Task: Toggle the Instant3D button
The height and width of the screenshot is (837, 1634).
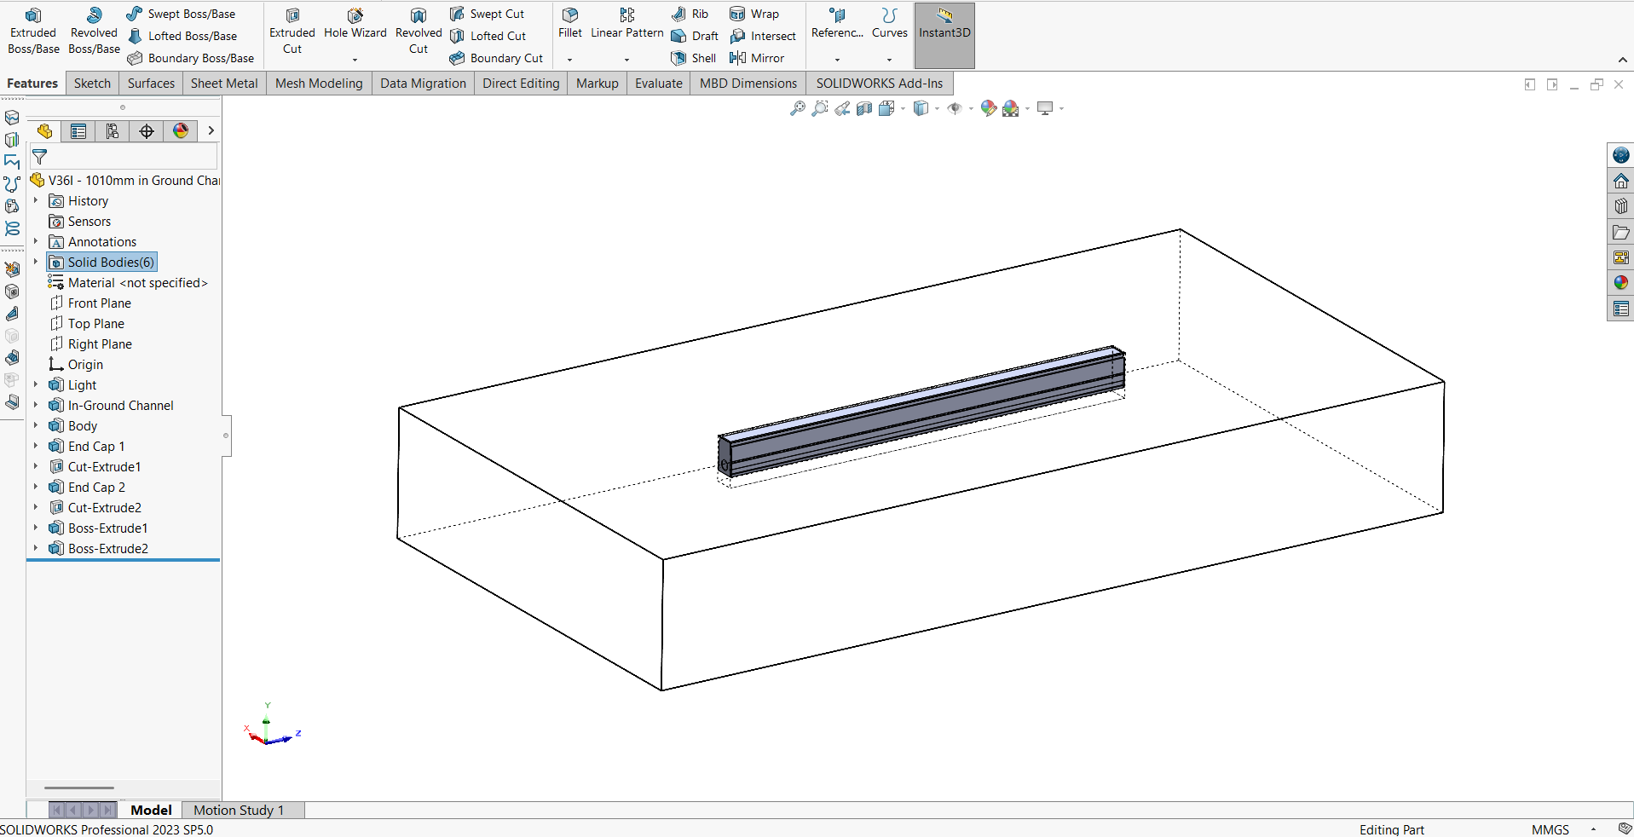Action: [x=944, y=35]
